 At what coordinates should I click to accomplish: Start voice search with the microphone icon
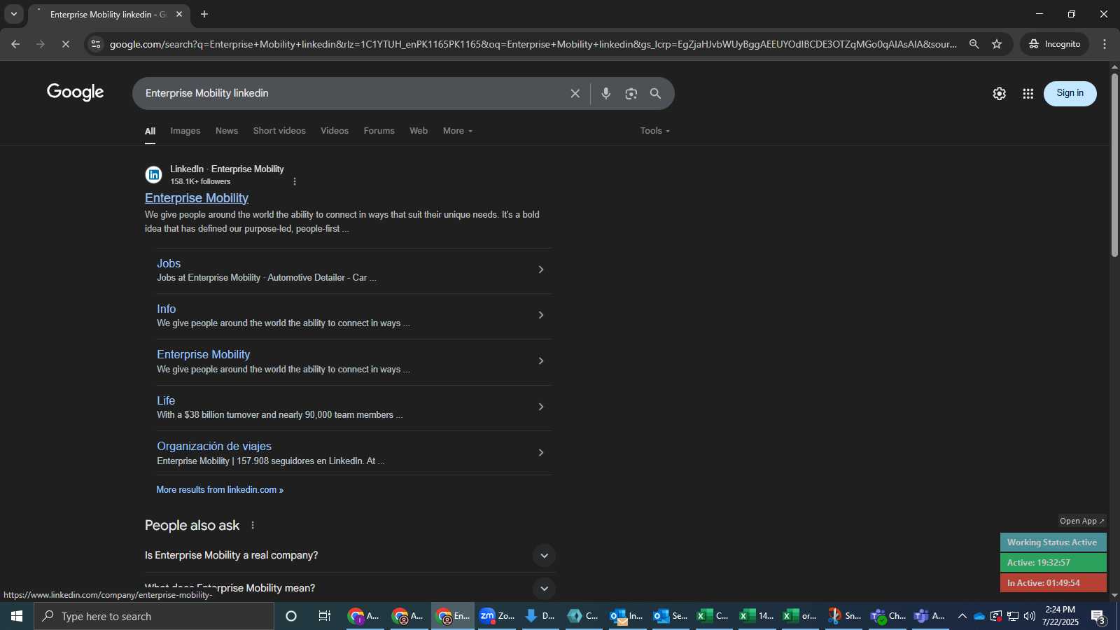pyautogui.click(x=605, y=93)
